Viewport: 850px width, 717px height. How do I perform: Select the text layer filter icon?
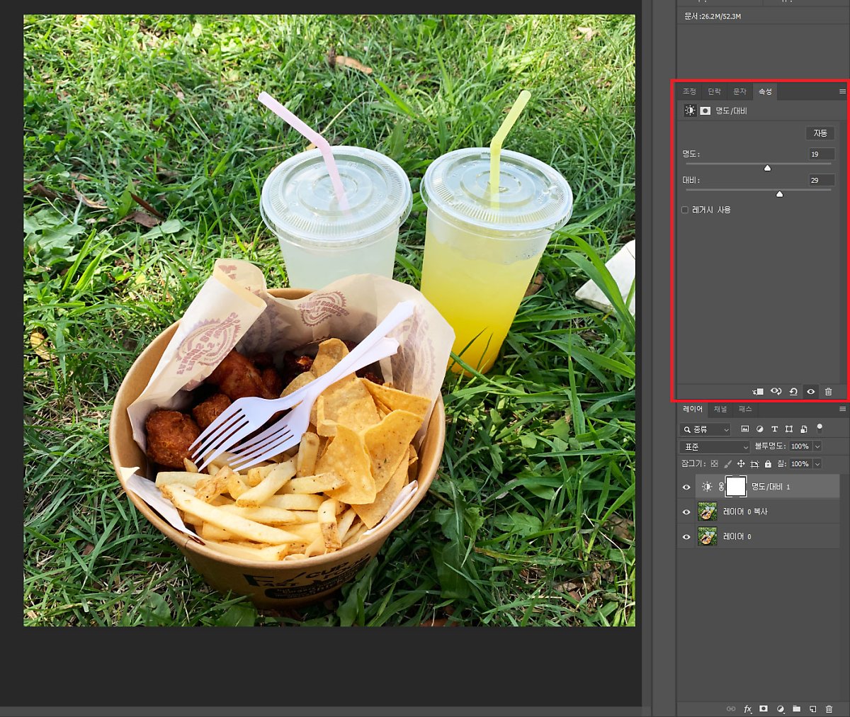(x=774, y=429)
